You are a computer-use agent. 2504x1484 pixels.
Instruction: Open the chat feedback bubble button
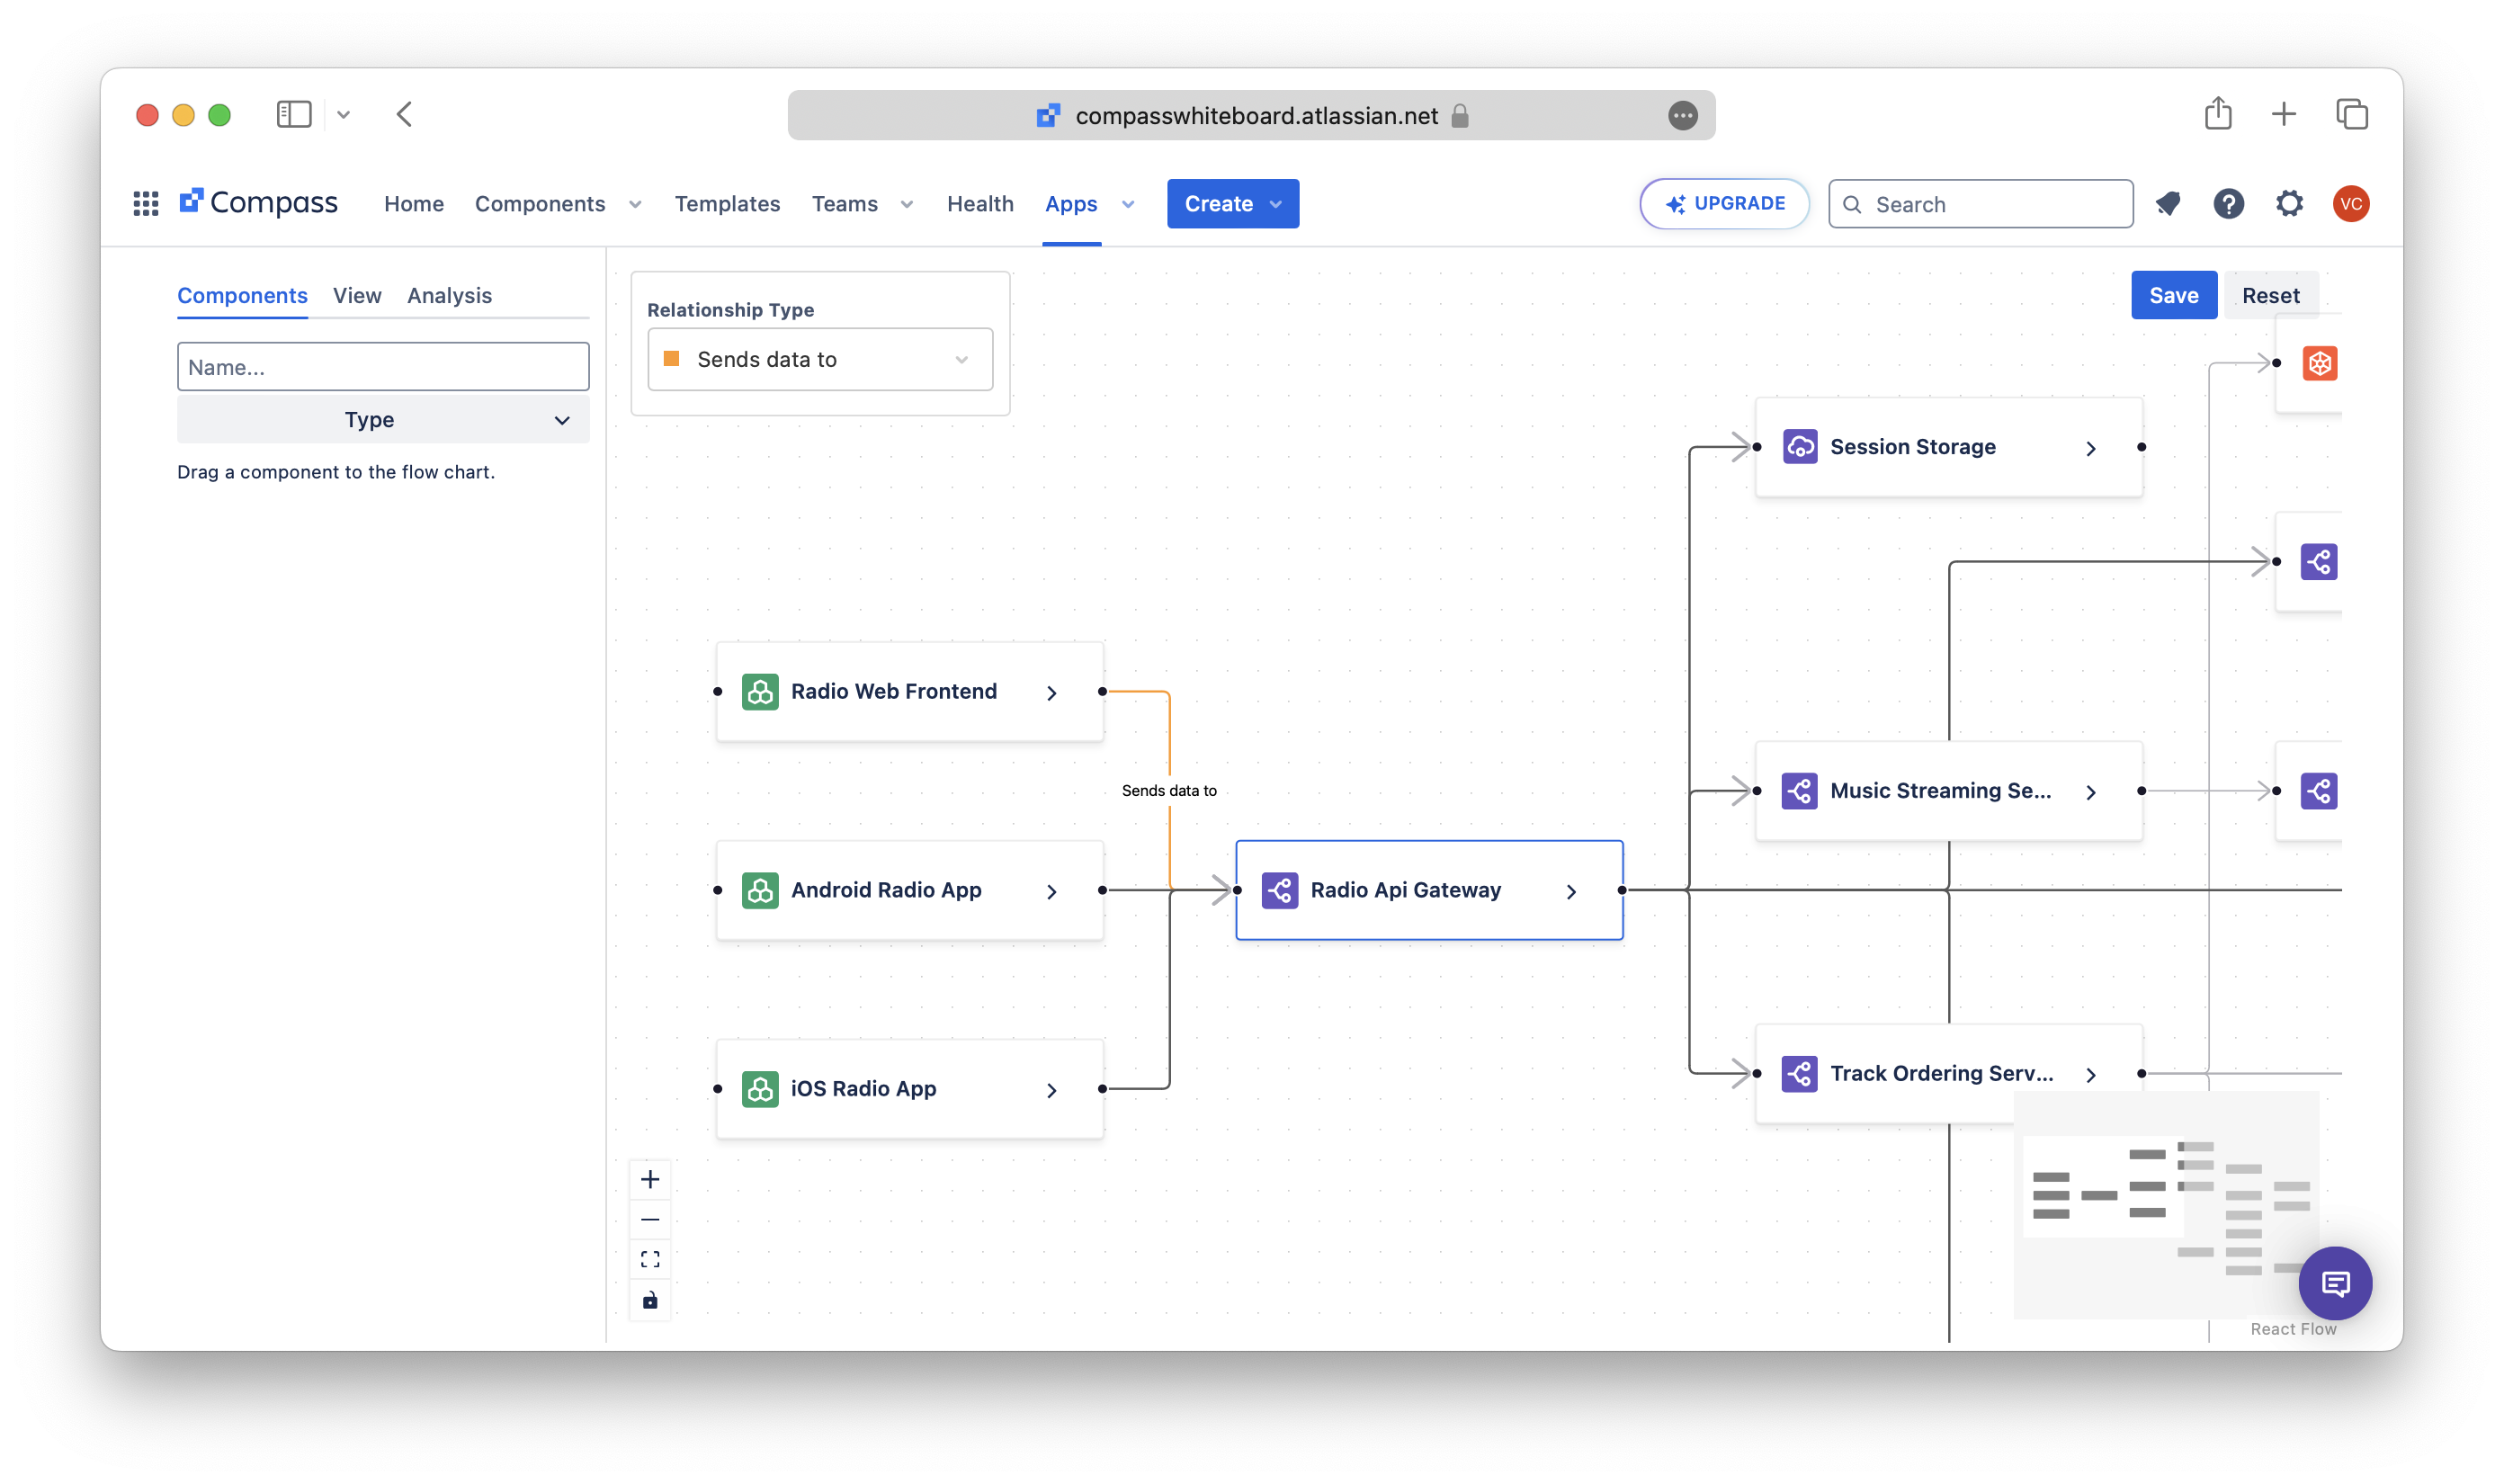(x=2335, y=1283)
